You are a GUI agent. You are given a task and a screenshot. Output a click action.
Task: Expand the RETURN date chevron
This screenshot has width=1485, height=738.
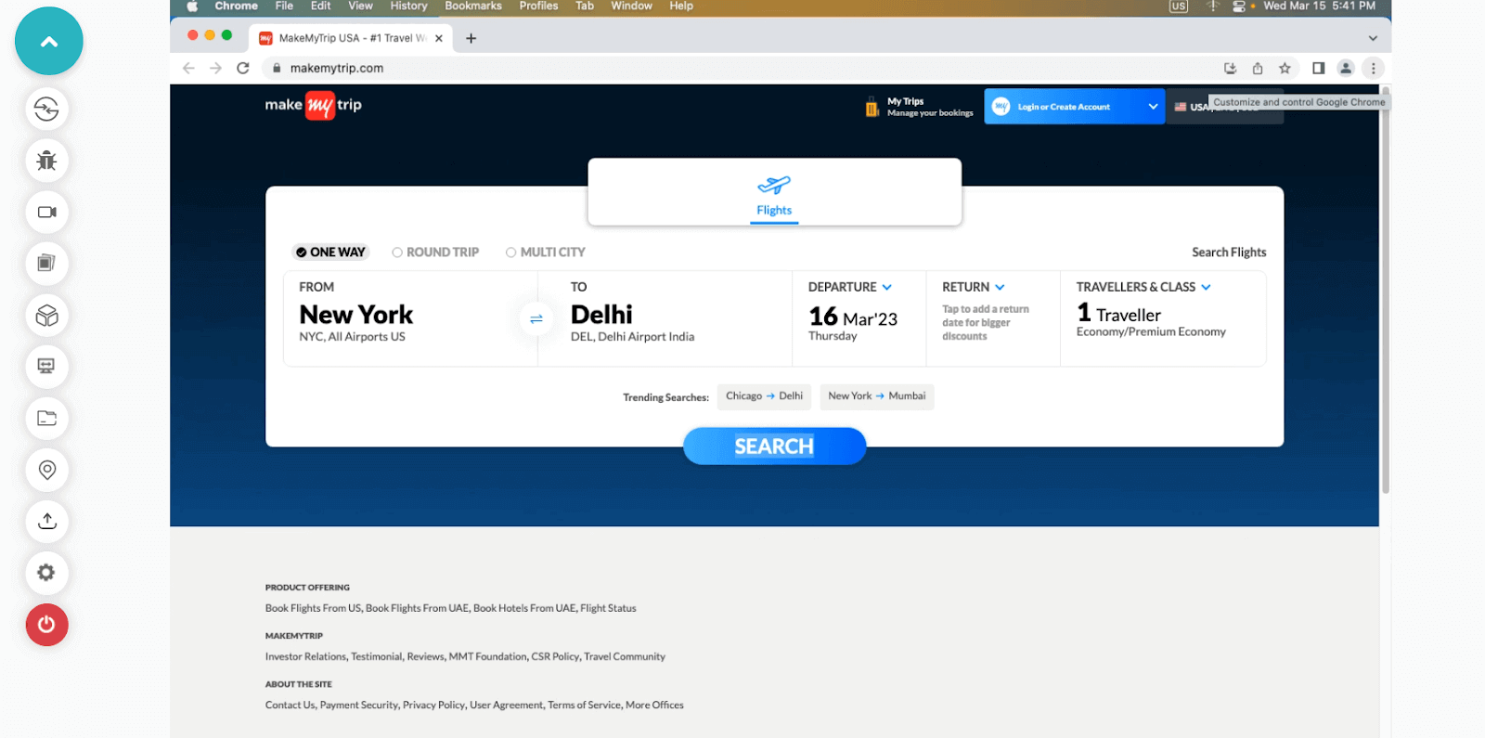1000,288
